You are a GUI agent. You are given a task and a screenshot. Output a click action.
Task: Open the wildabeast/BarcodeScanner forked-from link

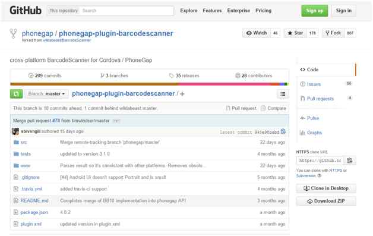point(67,40)
